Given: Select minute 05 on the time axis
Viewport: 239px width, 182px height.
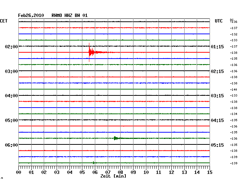Looking at the screenshot, I should [82, 172].
